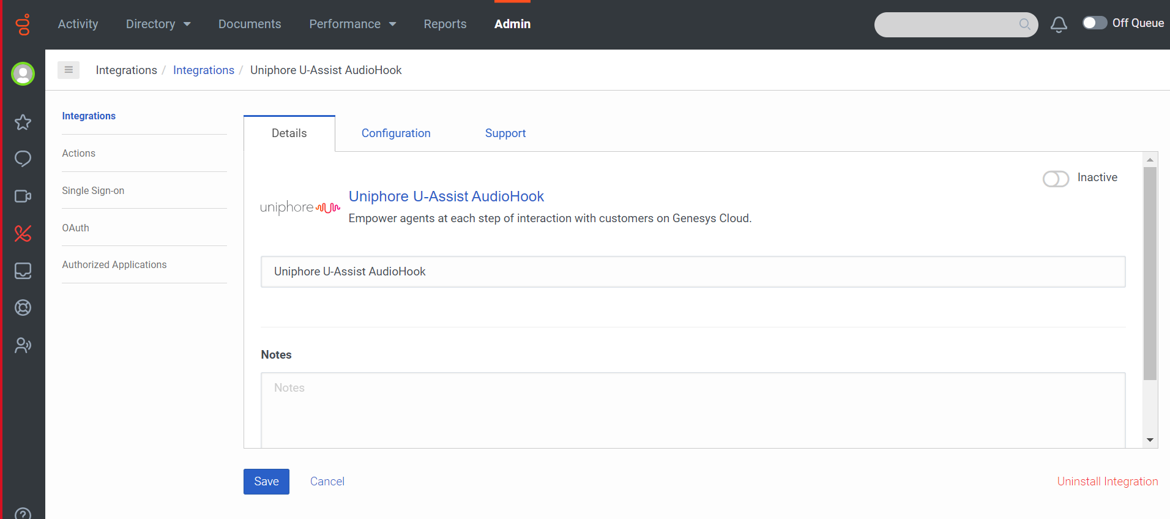The height and width of the screenshot is (519, 1170).
Task: Click the notifications bell icon
Action: tap(1059, 24)
